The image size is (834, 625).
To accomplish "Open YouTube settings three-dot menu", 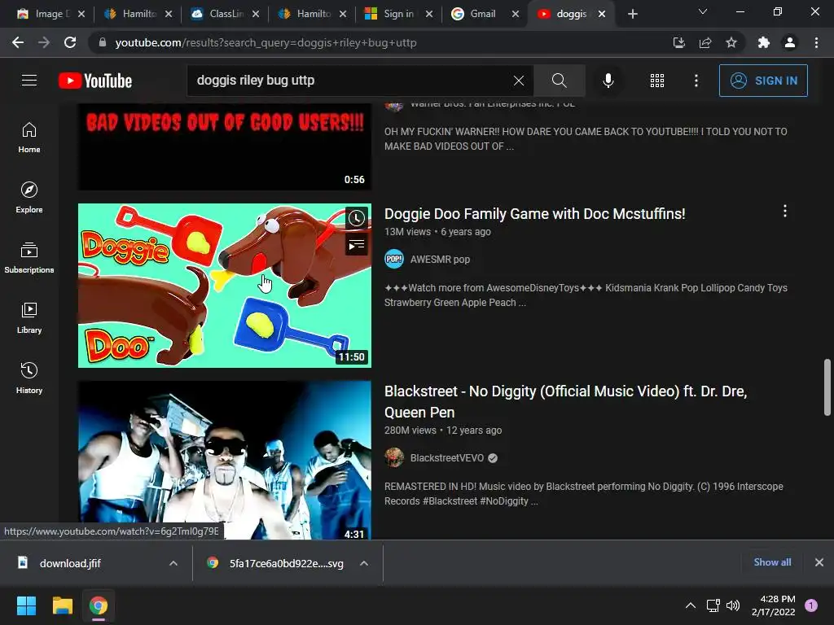I will tap(696, 81).
